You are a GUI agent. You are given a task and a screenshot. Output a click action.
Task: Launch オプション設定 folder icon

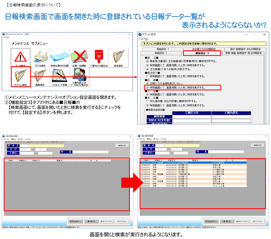coord(21,77)
